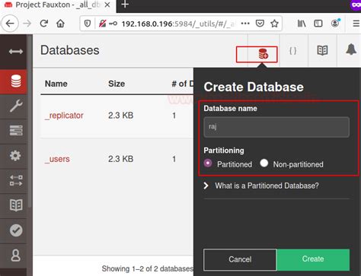Click the 2.3 KB size of _users
This screenshot has height=276, width=361.
click(x=121, y=159)
